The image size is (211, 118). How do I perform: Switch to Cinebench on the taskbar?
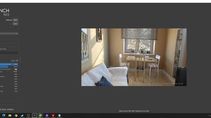pos(35,115)
